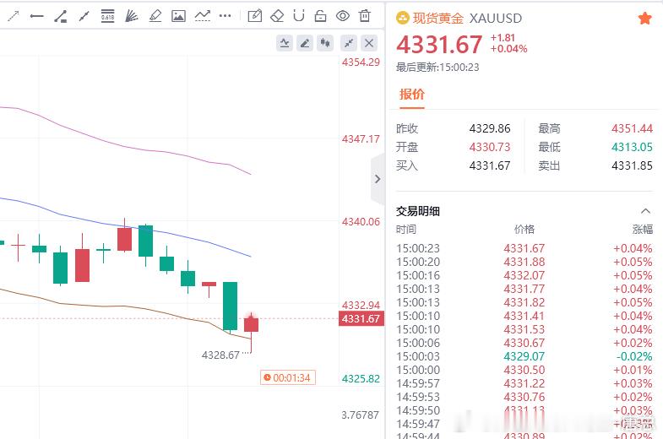Open the indicators button on the chart
This screenshot has width=663, height=439.
(284, 43)
